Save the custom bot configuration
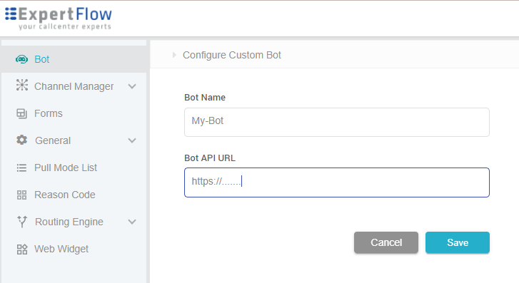This screenshot has height=283, width=519. coord(458,242)
